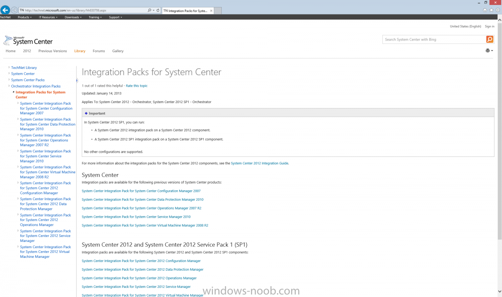Open the body link for 2012 Operations Manager
Image resolution: width=502 pixels, height=297 pixels.
pos(139,278)
